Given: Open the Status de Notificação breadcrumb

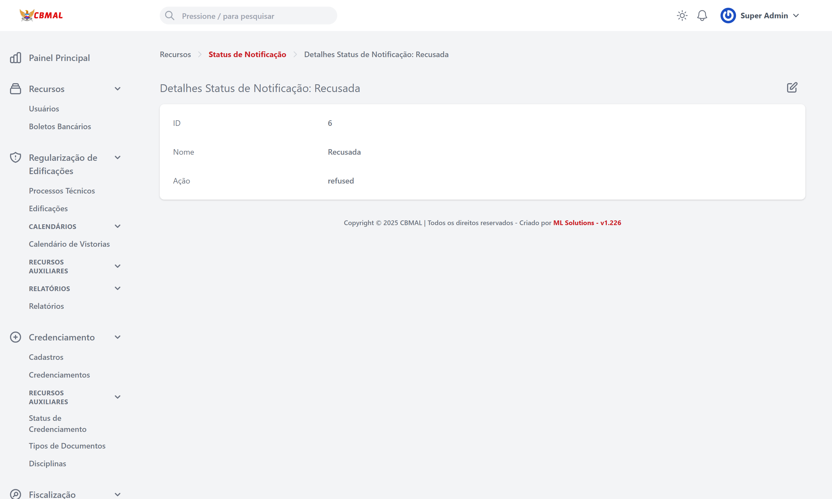Looking at the screenshot, I should (x=247, y=54).
